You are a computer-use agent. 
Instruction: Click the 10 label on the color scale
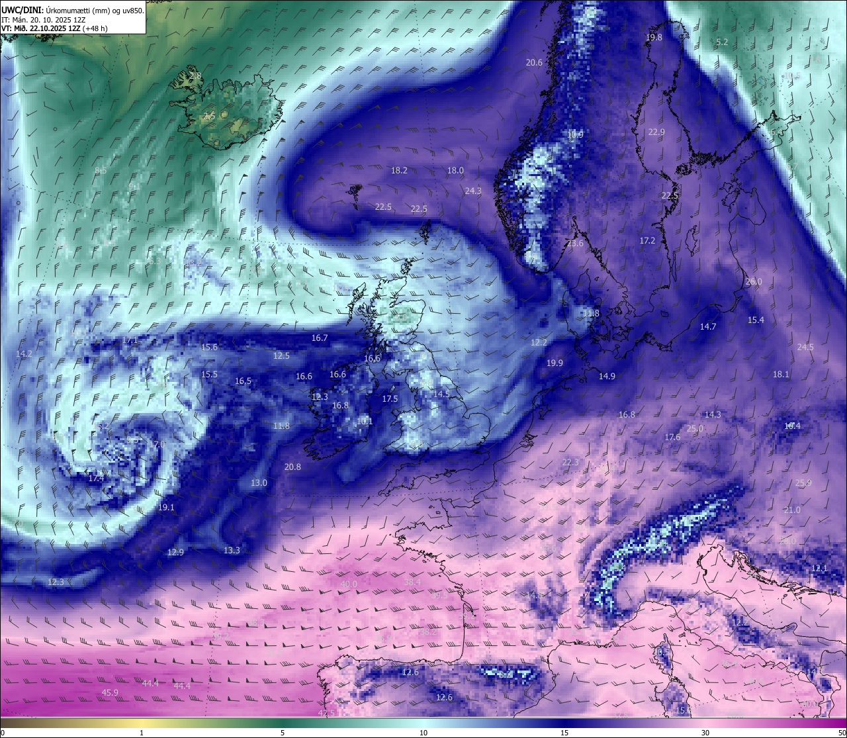(x=423, y=733)
